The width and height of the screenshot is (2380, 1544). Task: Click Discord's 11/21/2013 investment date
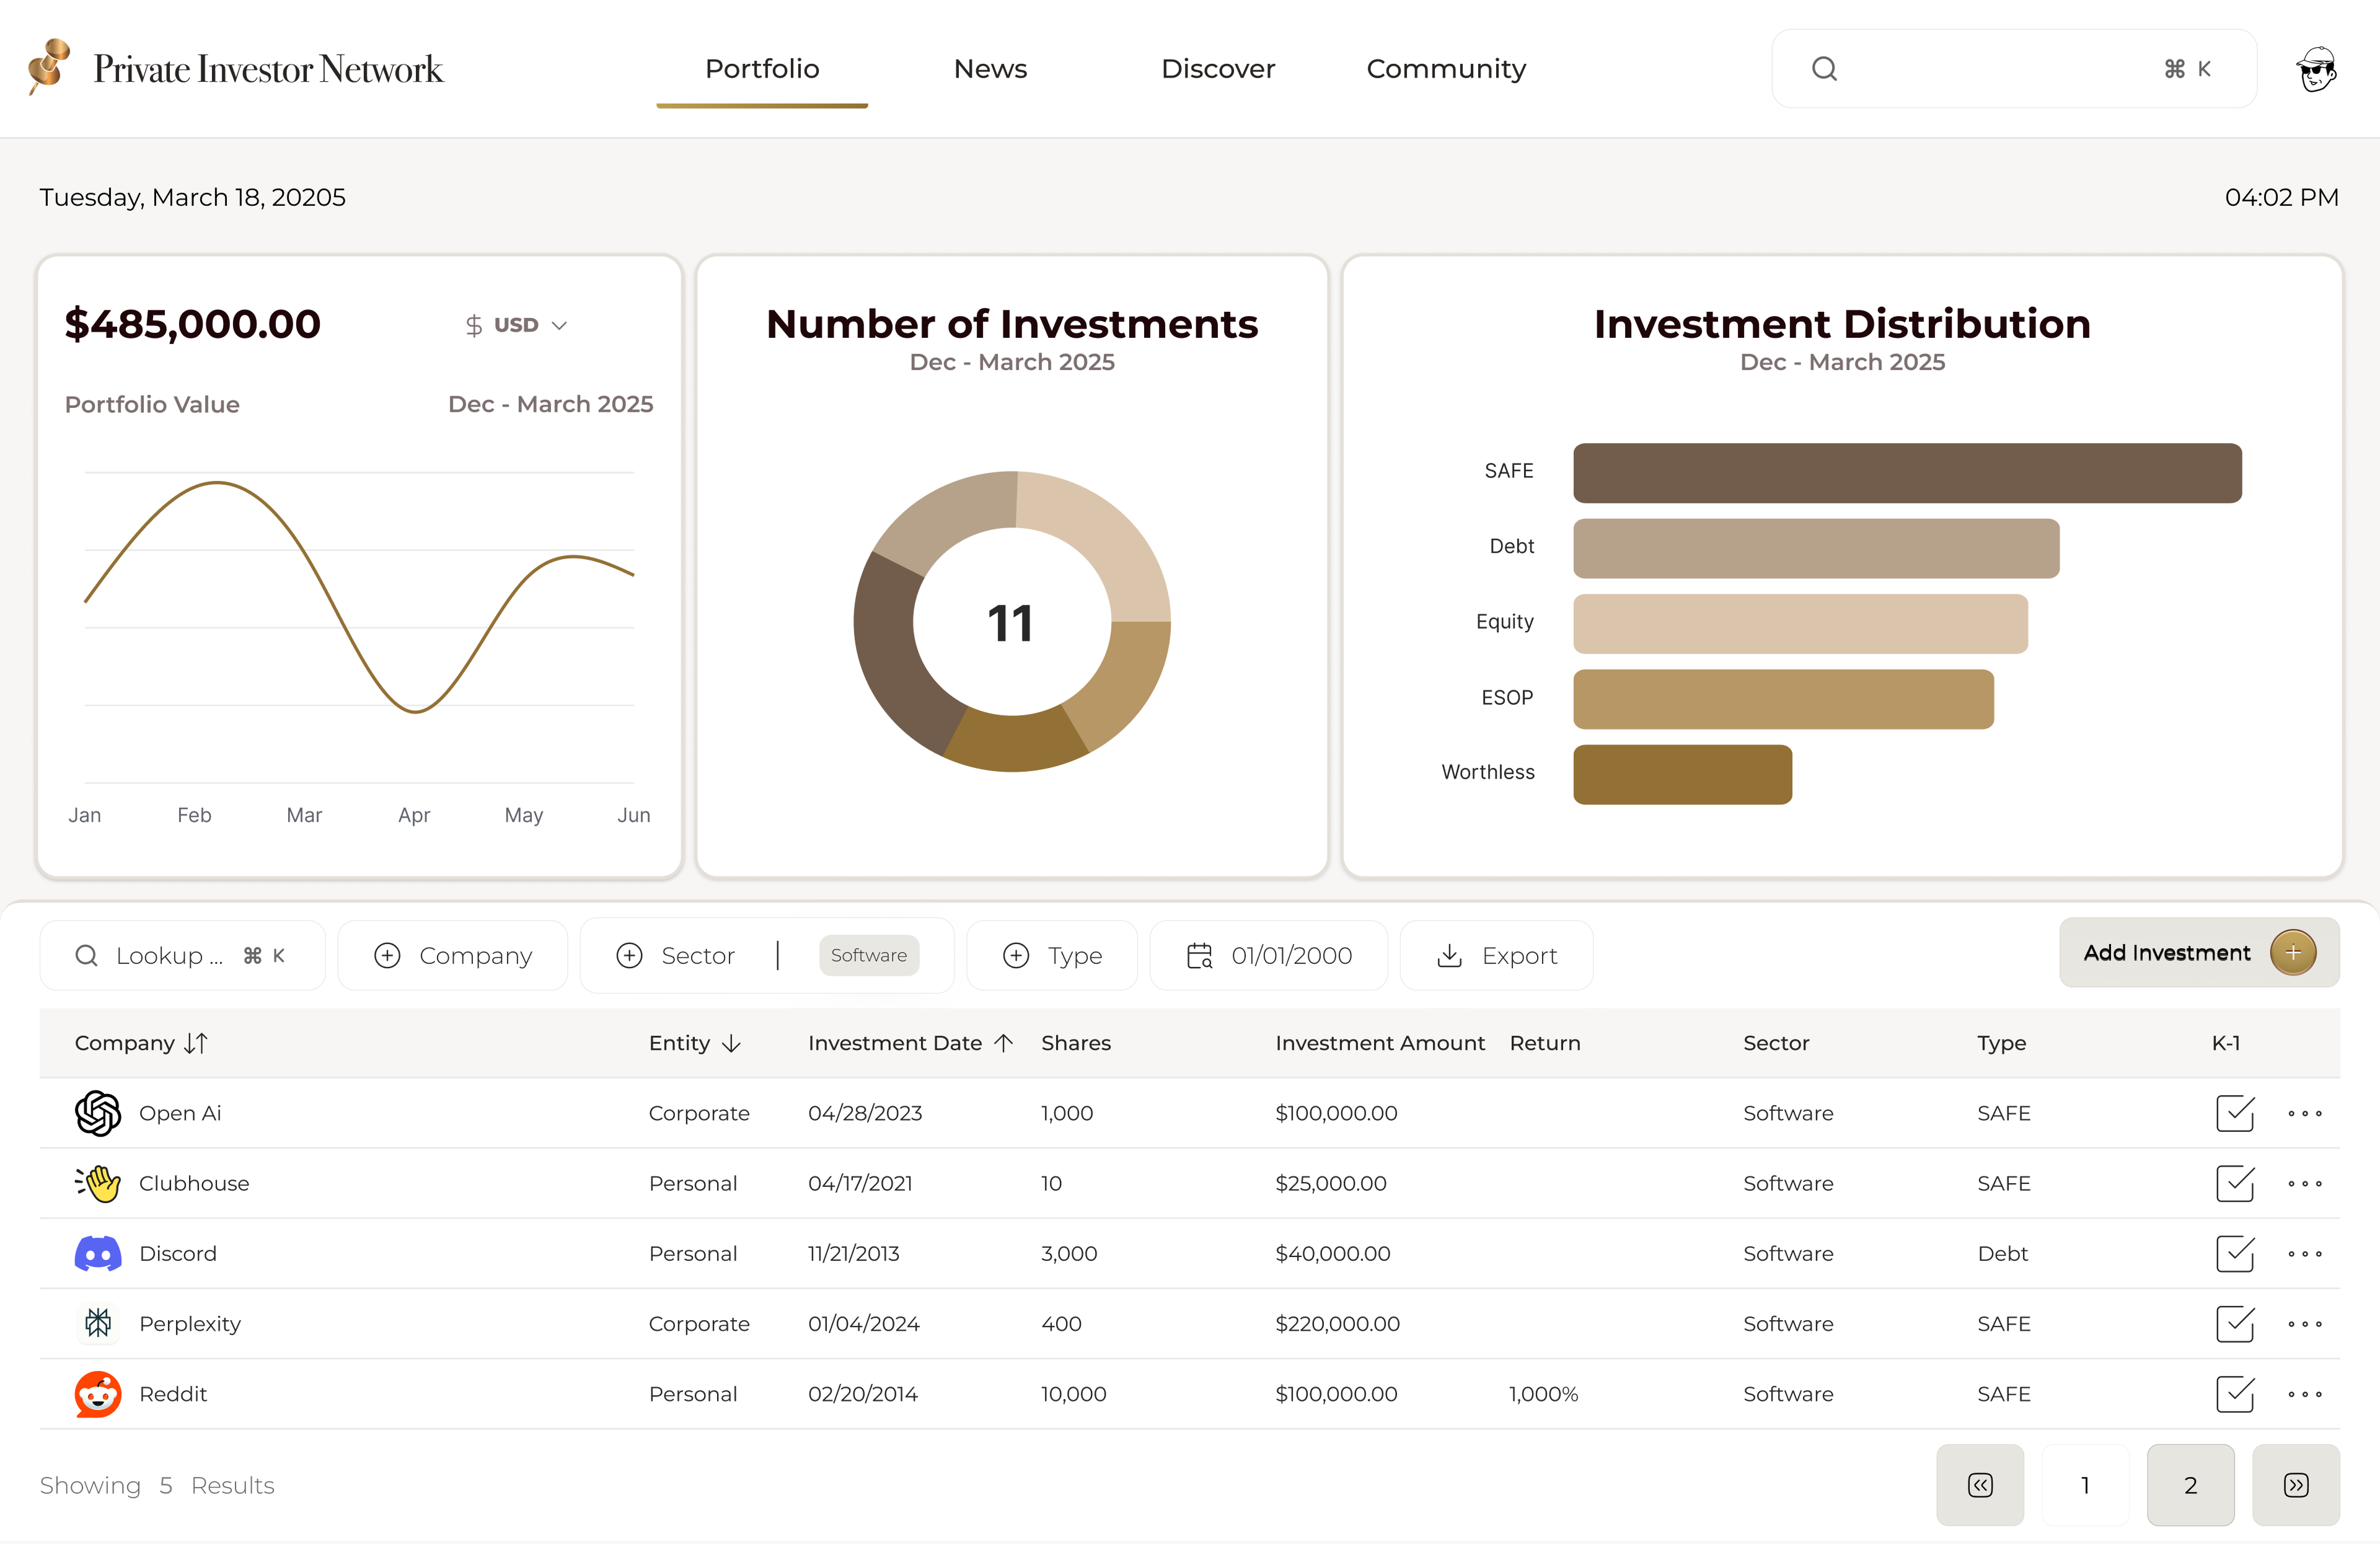coord(854,1254)
